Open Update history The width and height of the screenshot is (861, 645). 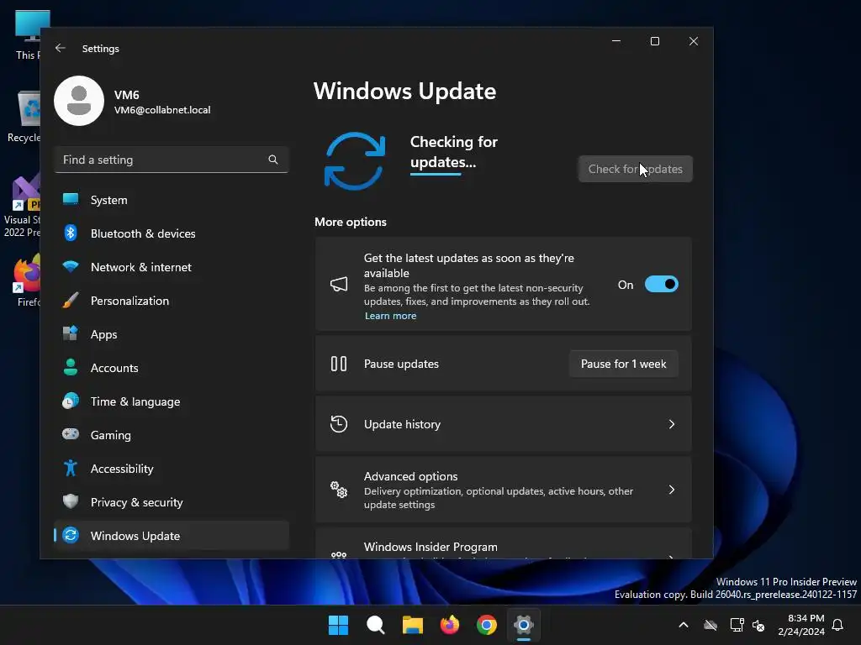(503, 424)
